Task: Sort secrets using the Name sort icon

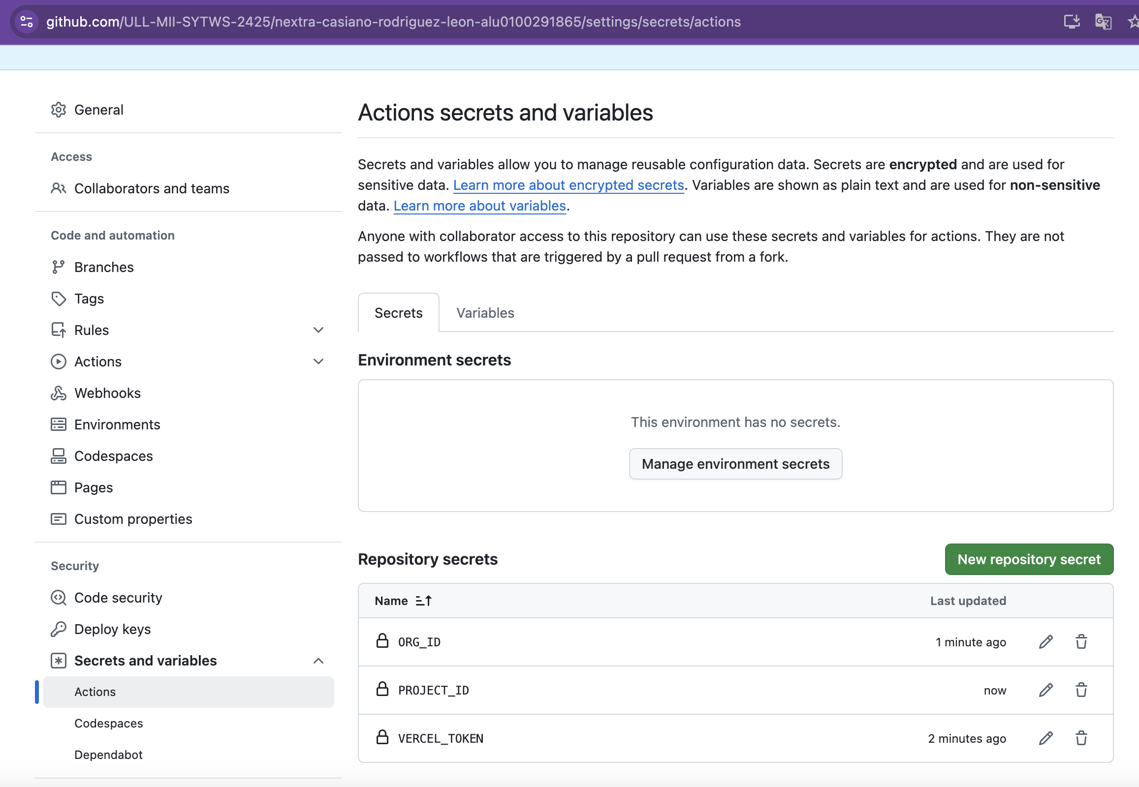Action: click(x=423, y=601)
